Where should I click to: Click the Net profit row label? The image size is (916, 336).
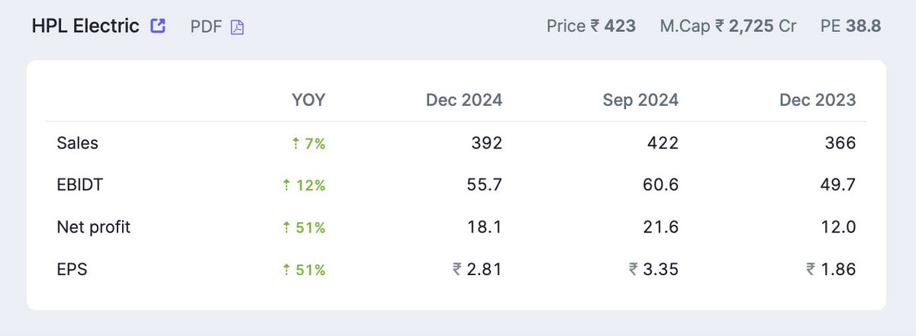point(94,227)
